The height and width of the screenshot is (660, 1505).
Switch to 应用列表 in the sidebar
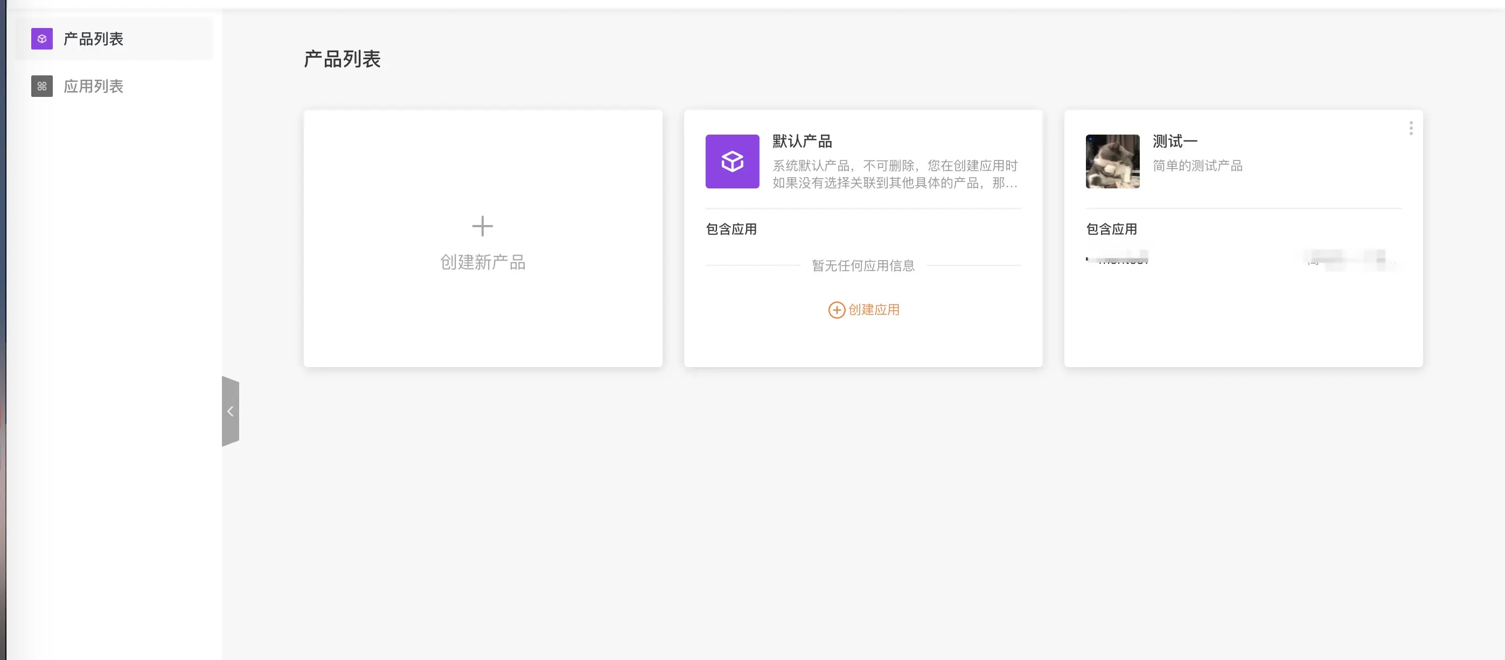(94, 87)
